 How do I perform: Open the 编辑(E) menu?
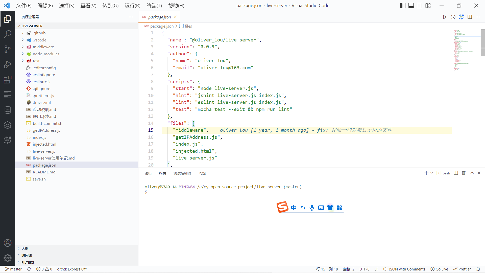45,6
